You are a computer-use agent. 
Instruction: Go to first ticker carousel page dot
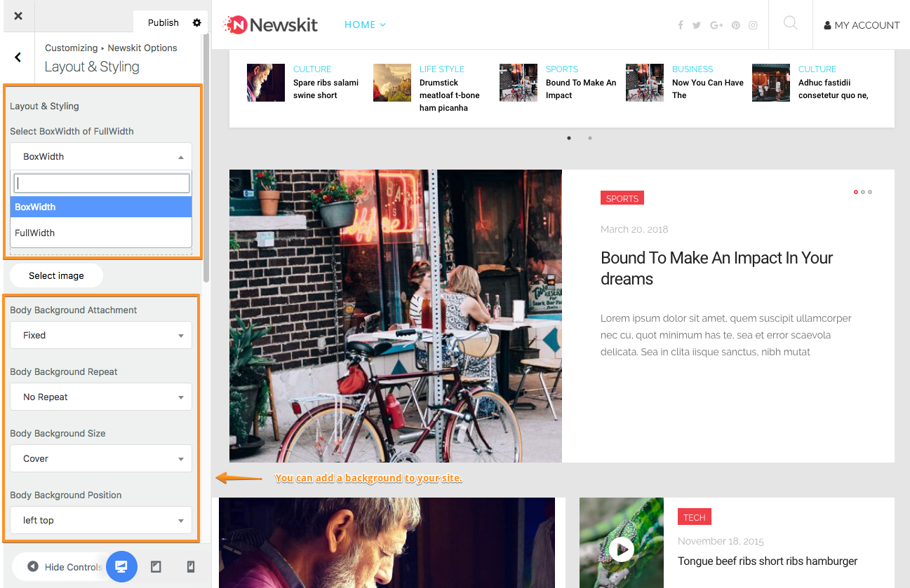[569, 138]
